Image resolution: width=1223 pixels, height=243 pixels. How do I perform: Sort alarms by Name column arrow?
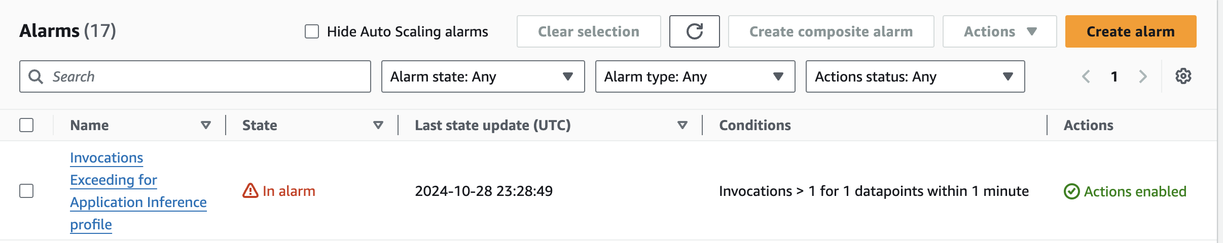pyautogui.click(x=206, y=125)
